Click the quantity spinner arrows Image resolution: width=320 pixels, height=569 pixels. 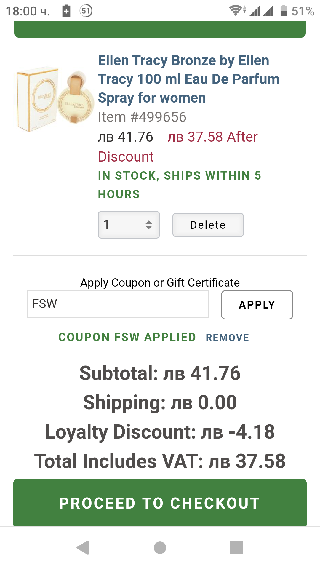(x=149, y=225)
